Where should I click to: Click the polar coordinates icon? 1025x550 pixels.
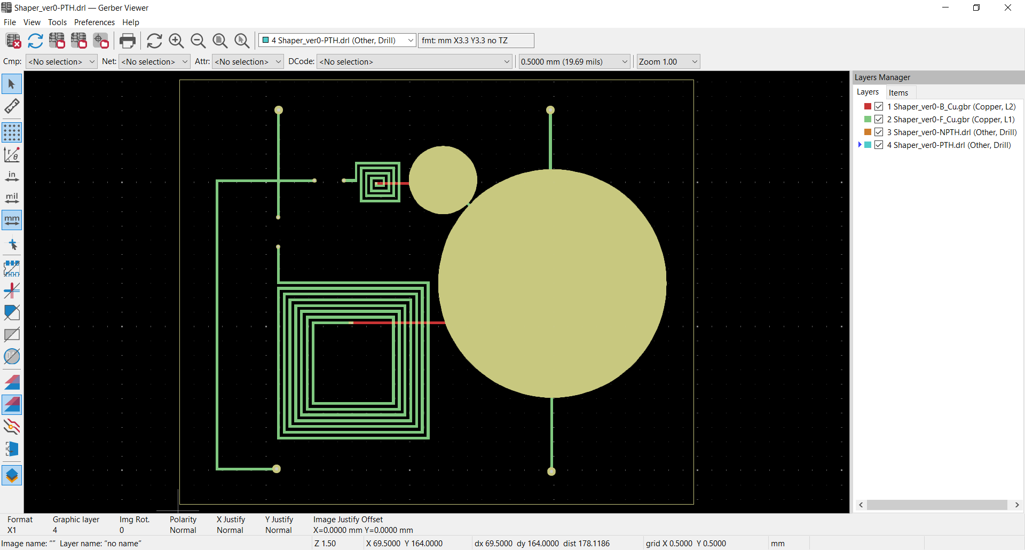[x=12, y=154]
